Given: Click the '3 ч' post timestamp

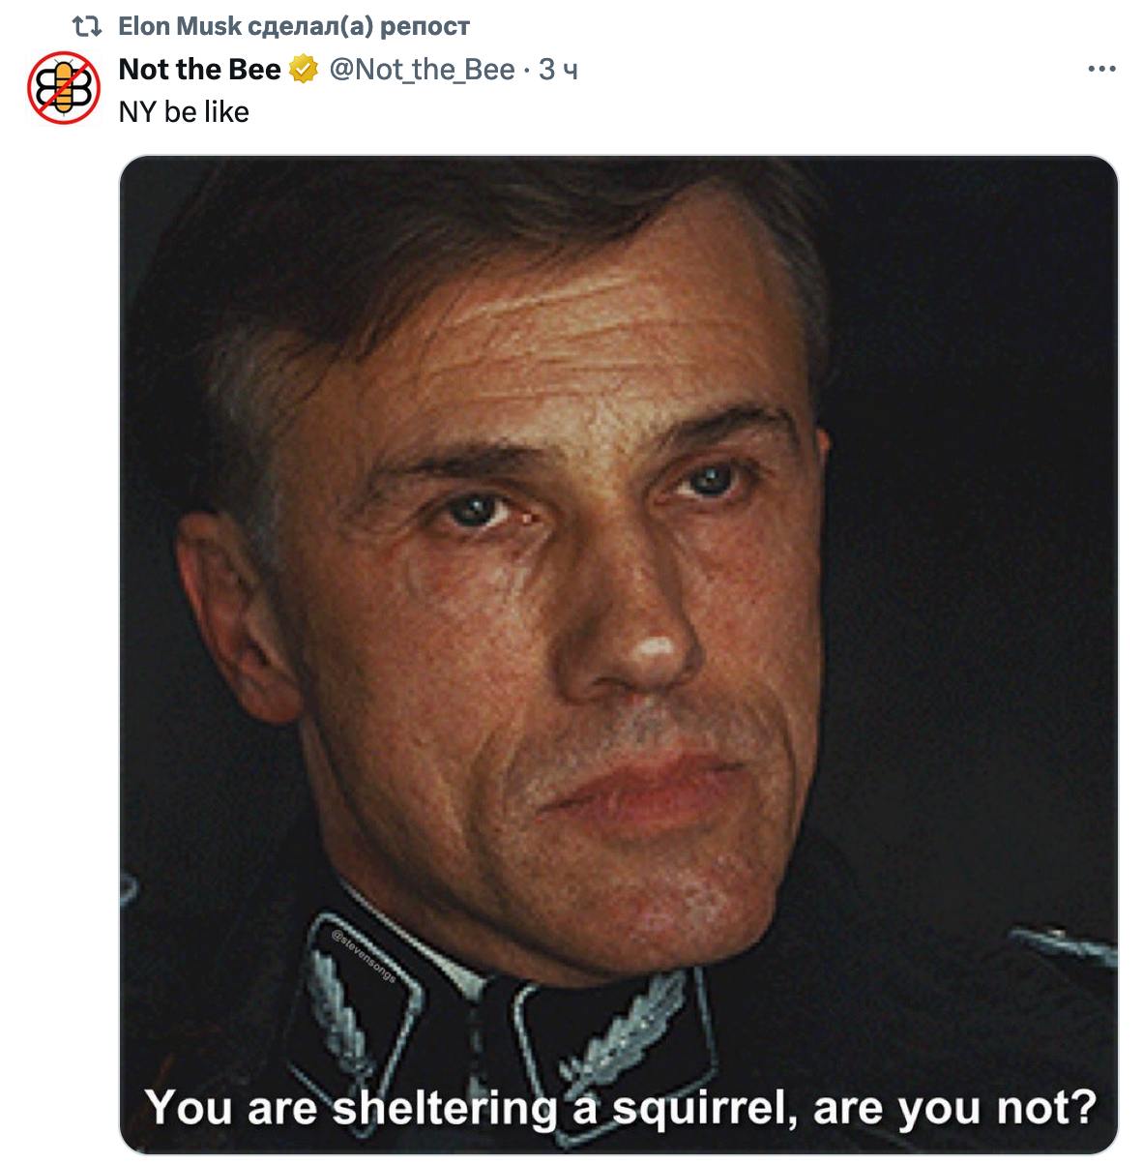Looking at the screenshot, I should click(x=558, y=70).
